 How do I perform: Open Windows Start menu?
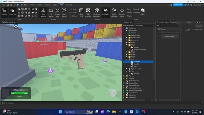point(61,112)
